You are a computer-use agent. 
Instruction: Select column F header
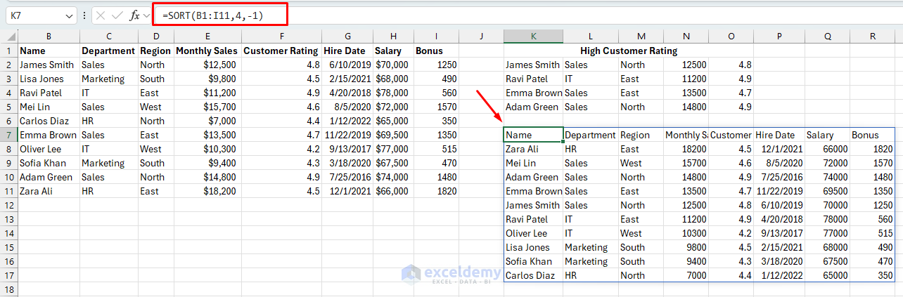pos(281,37)
